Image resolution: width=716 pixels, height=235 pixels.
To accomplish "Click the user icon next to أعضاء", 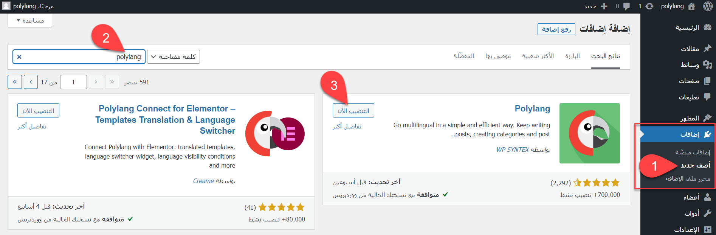I will [708, 197].
